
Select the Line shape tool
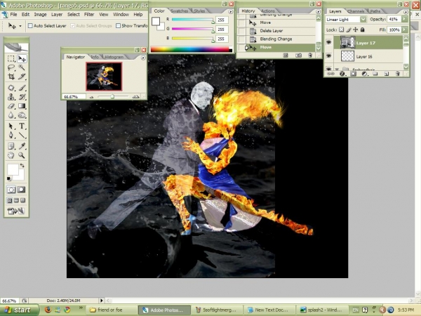(x=22, y=135)
